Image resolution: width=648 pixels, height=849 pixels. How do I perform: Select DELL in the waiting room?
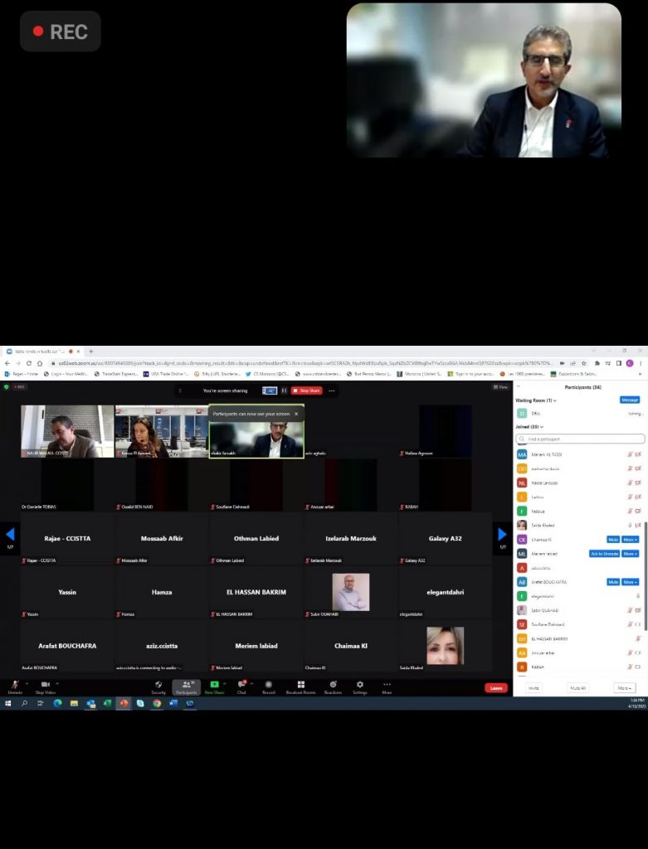point(578,413)
